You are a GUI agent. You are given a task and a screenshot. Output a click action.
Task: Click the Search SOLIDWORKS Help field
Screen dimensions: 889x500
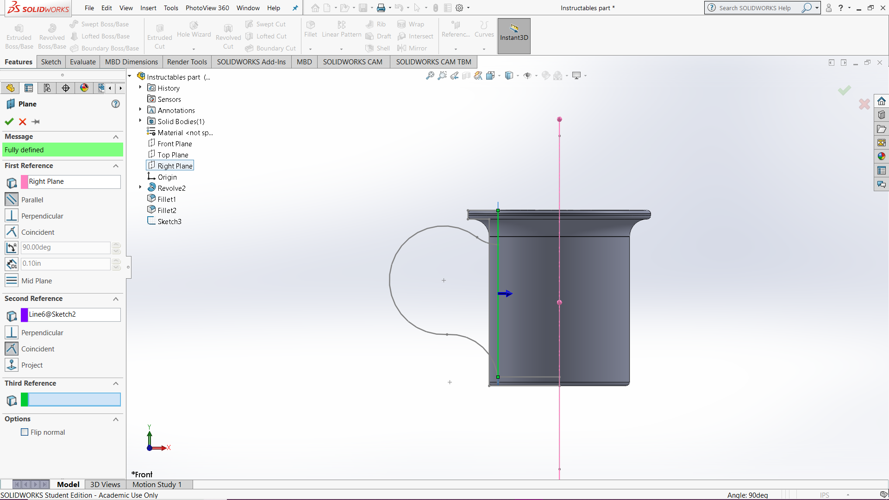(755, 8)
